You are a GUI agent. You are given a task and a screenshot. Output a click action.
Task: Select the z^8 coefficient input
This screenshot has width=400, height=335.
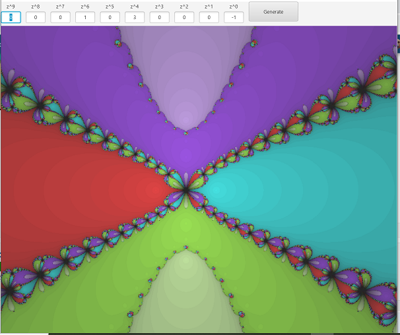(x=36, y=17)
